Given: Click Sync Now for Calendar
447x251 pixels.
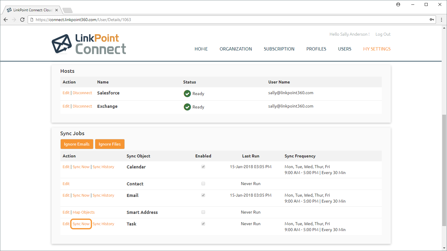Looking at the screenshot, I should [81, 167].
